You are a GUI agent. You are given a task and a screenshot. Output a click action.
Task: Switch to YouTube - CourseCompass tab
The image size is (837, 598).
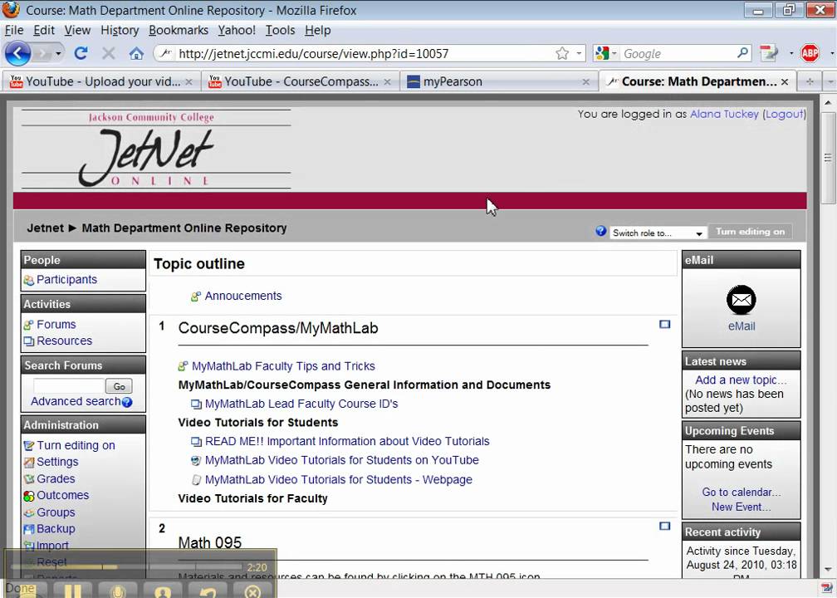point(300,81)
